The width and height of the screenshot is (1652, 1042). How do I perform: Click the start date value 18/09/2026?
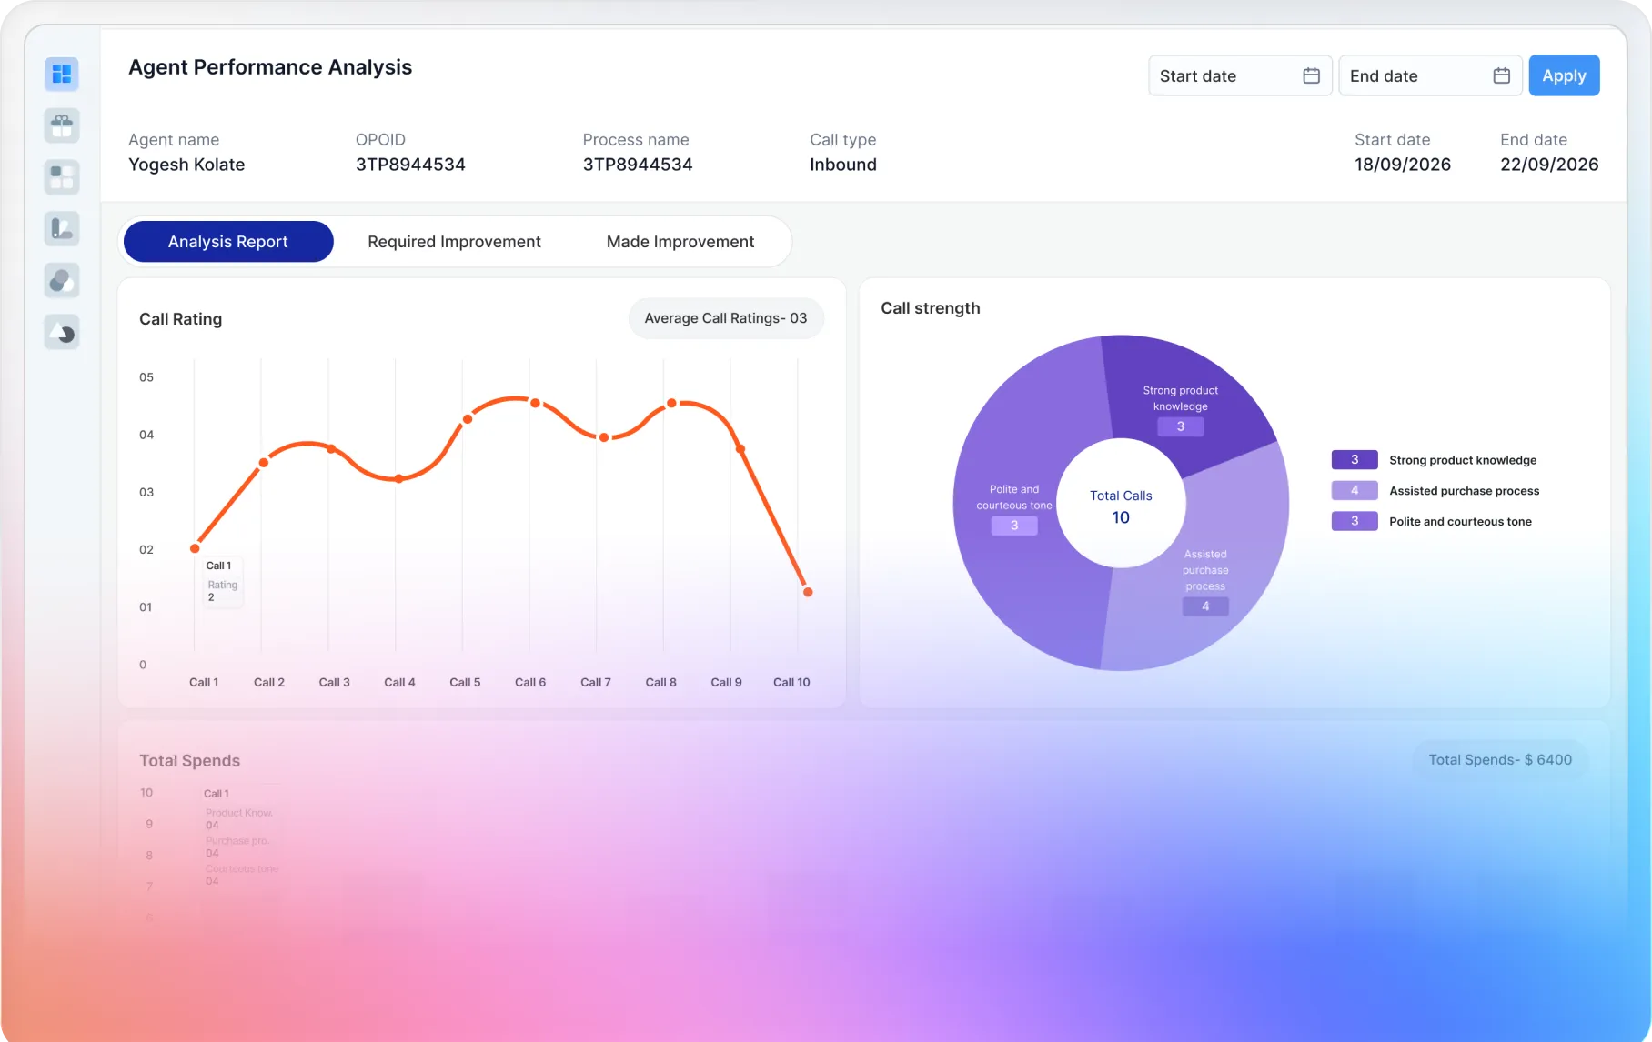(1403, 165)
